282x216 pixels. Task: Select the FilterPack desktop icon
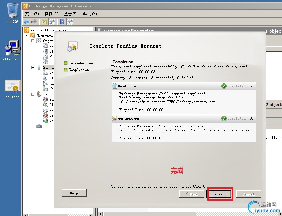[11, 51]
